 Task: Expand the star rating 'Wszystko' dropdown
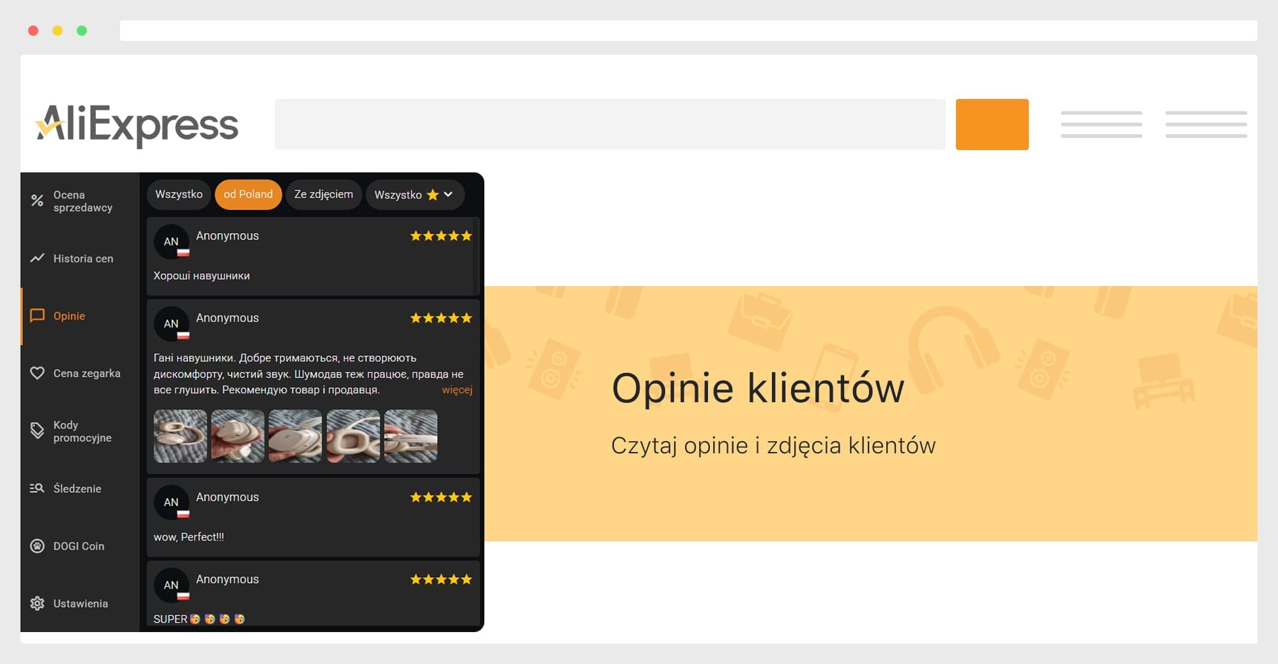413,195
